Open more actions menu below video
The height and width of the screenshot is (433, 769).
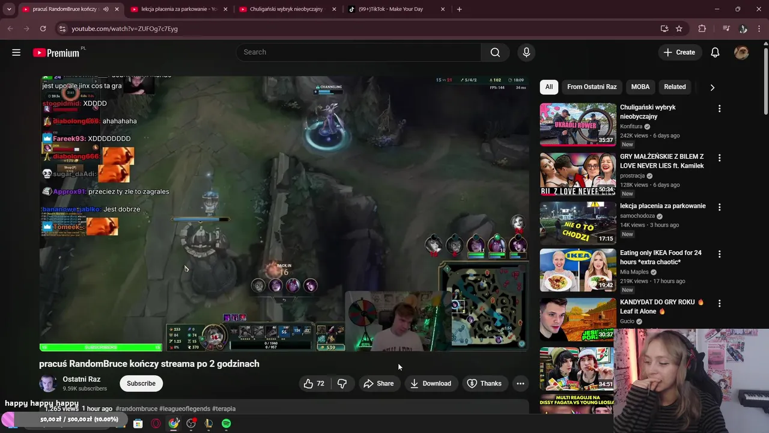[x=520, y=384]
